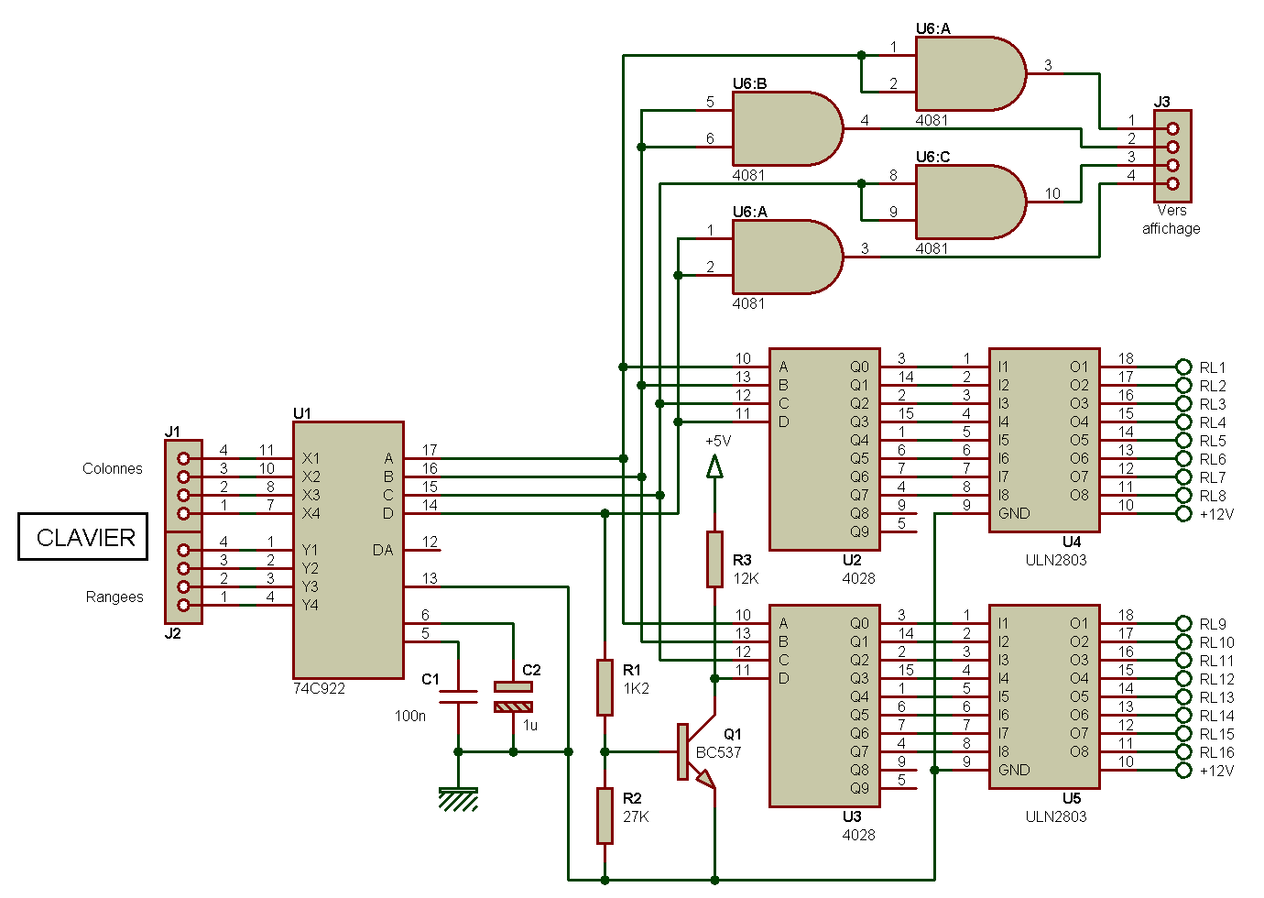Select the J1 Colonnes connector

tap(183, 486)
